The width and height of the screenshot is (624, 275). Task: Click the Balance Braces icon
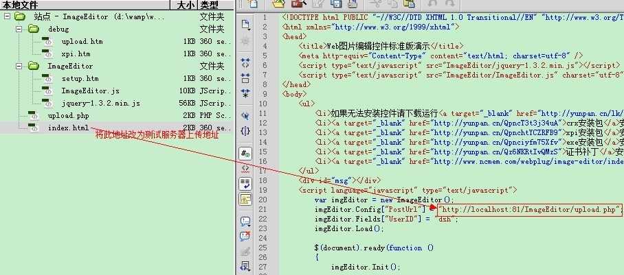245,130
